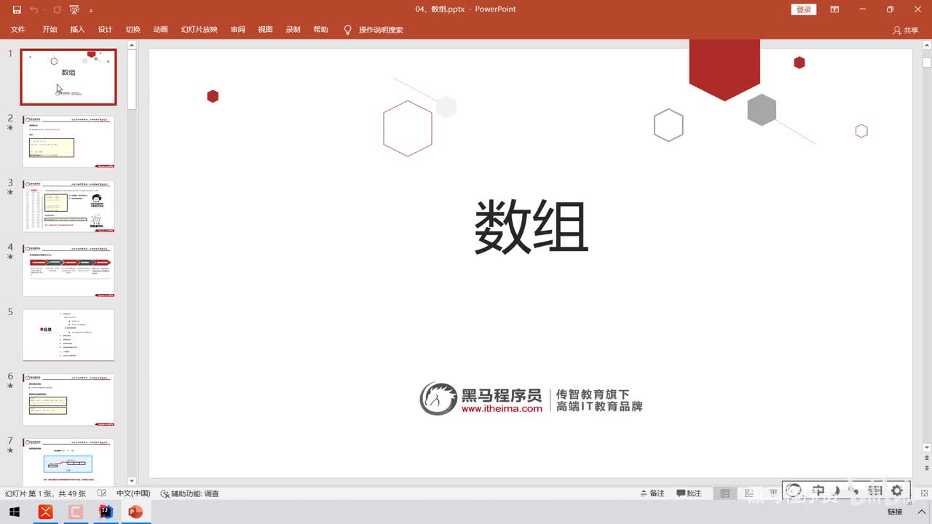Go to previous slide using double-arrow button
The width and height of the screenshot is (932, 524).
(x=927, y=459)
